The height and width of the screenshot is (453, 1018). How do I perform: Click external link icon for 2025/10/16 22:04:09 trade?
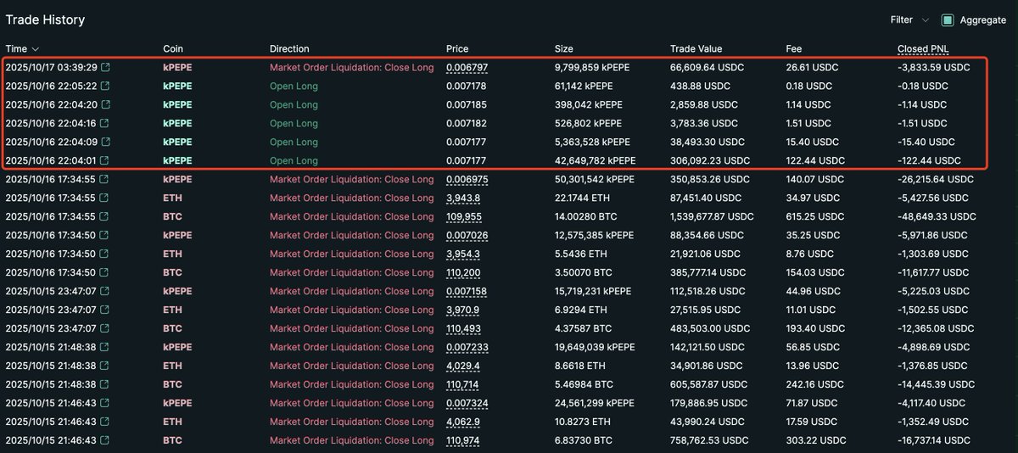point(106,143)
